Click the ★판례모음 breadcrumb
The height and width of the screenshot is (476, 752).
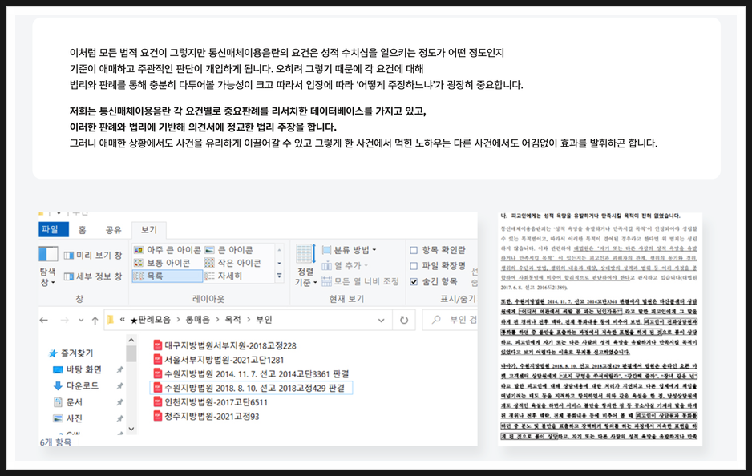[x=150, y=320]
